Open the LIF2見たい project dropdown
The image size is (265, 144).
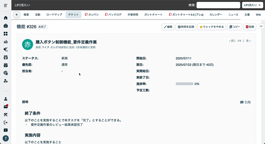click(252, 5)
